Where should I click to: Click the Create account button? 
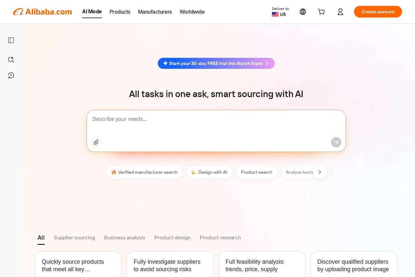(x=378, y=12)
